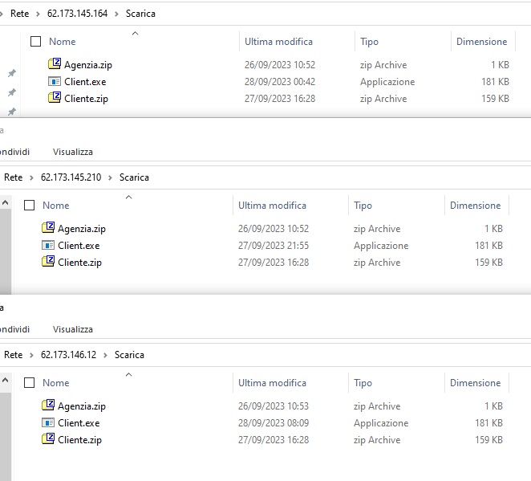Open Visualizza tab above 62.173.146.12 window

(x=73, y=329)
